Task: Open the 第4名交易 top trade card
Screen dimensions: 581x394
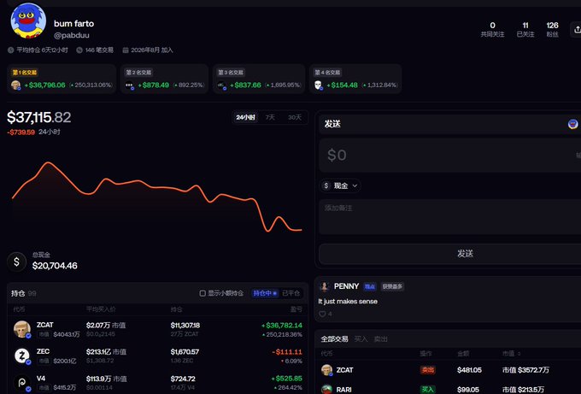Action: click(355, 79)
